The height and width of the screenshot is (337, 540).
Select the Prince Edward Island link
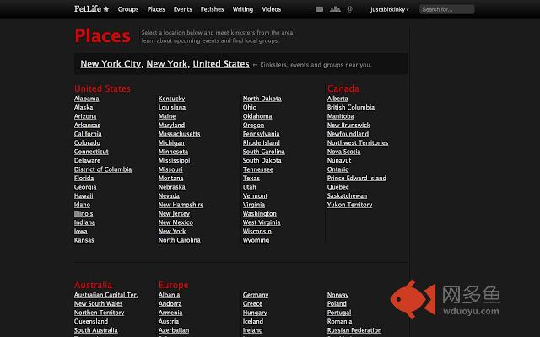coord(356,178)
